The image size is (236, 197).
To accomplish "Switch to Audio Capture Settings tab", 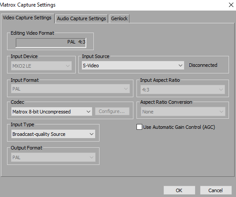I will 81,18.
